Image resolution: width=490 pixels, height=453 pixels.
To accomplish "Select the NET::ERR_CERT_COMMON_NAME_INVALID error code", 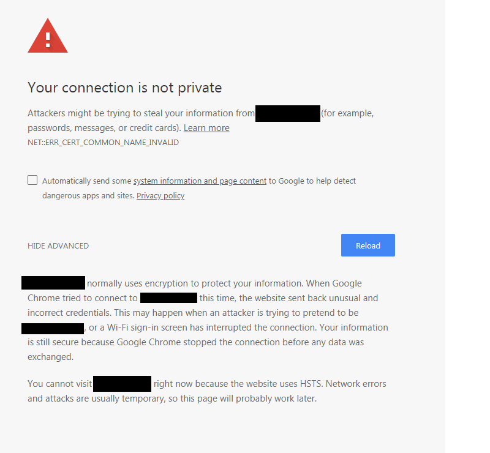I will pyautogui.click(x=102, y=142).
